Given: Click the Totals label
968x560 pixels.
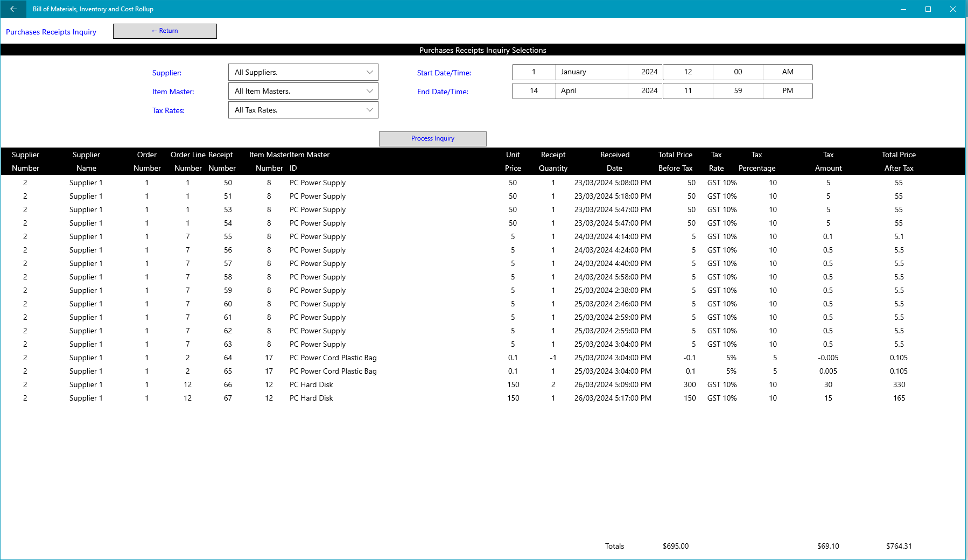Looking at the screenshot, I should [x=614, y=546].
